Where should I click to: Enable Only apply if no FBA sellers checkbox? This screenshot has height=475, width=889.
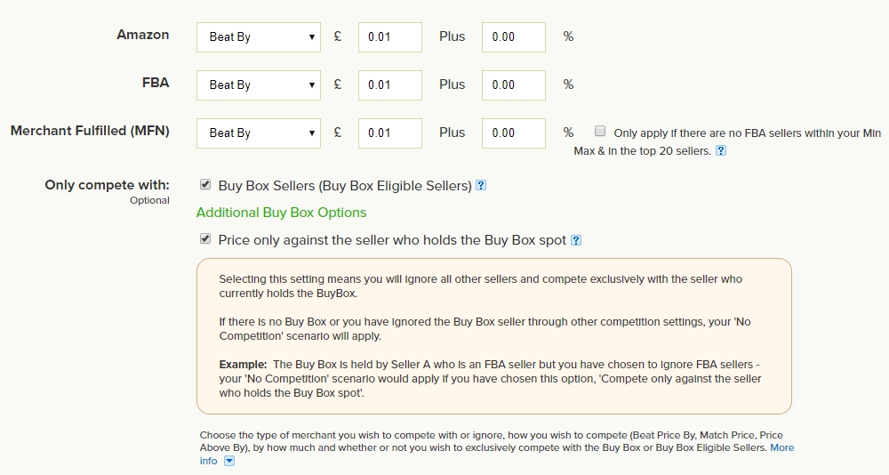click(x=600, y=132)
